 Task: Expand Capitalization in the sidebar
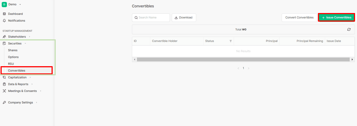(x=17, y=77)
